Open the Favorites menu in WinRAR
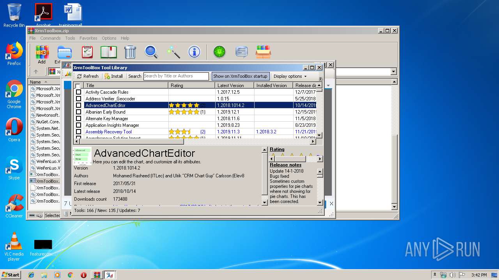 (x=88, y=38)
